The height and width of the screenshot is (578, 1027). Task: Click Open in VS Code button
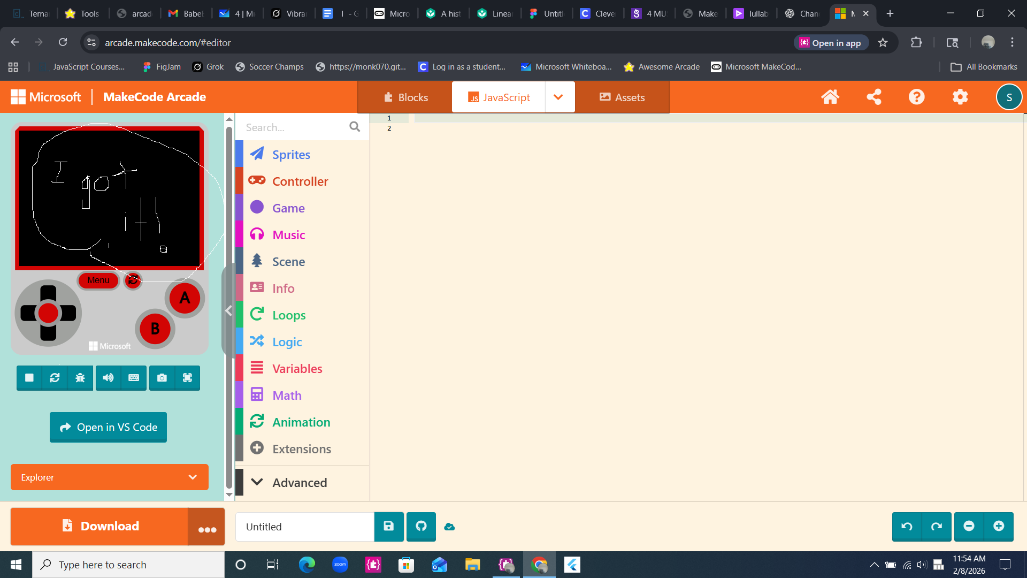108,427
